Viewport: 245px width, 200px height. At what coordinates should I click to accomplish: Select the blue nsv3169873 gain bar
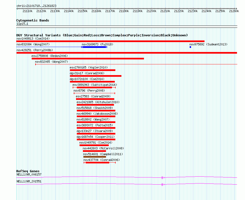coord(94,47)
